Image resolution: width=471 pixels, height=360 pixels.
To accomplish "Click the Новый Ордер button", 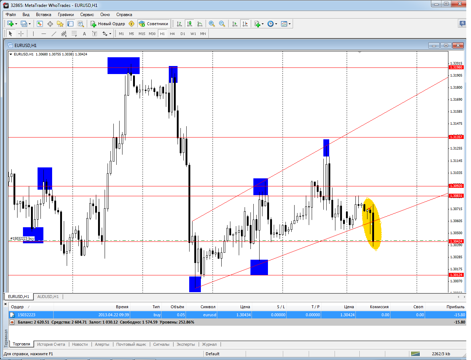I will pyautogui.click(x=108, y=24).
